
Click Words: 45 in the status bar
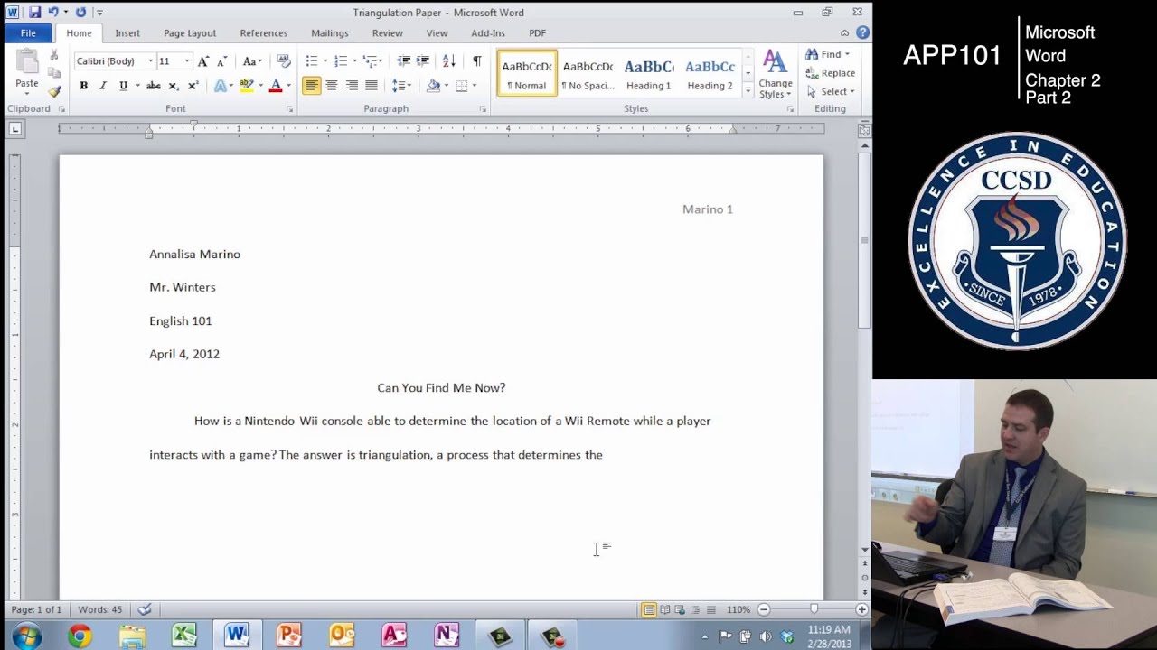click(100, 610)
